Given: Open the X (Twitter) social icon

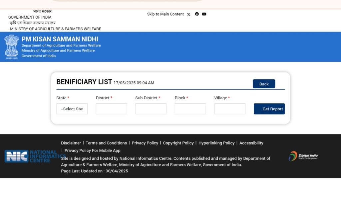Looking at the screenshot, I should [x=188, y=14].
